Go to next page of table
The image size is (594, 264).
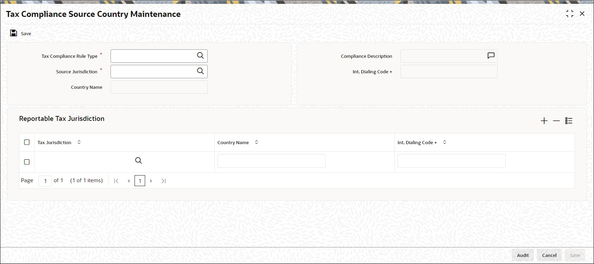point(151,181)
